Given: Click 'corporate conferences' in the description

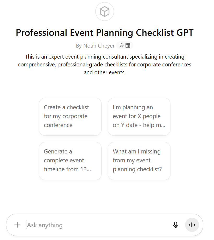Looking at the screenshot, I should point(164,64).
